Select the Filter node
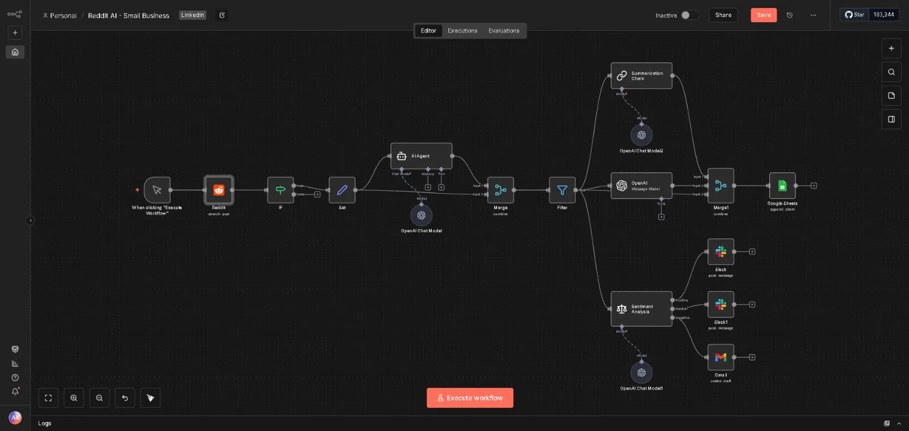 coord(562,190)
